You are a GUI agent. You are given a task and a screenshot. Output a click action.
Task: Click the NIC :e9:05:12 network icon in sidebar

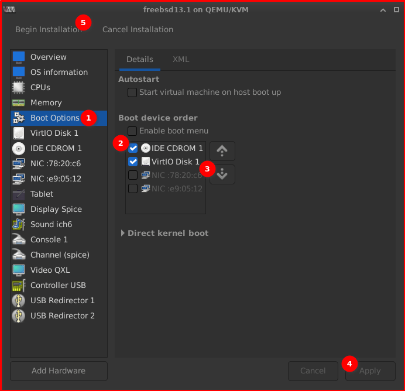pyautogui.click(x=19, y=179)
